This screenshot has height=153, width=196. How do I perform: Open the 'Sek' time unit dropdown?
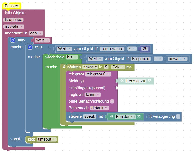[x=118, y=67]
